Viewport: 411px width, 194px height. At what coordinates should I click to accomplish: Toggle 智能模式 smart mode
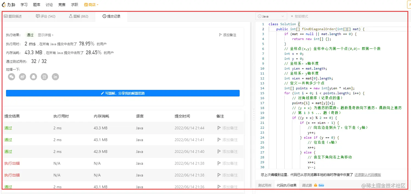(x=299, y=16)
